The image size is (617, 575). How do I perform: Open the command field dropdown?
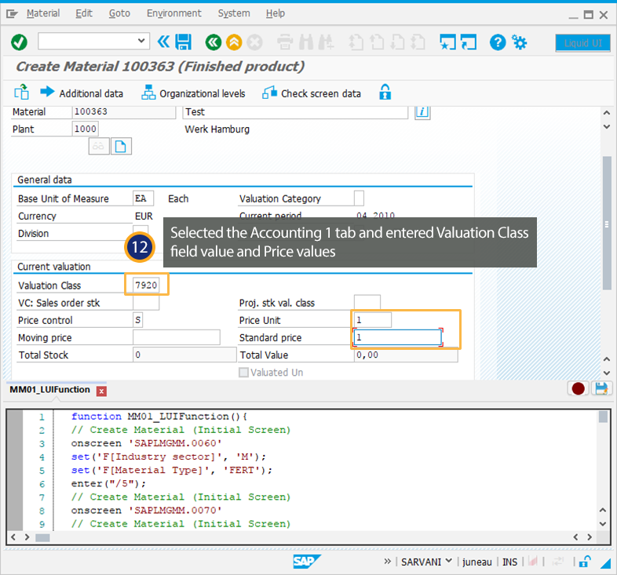pyautogui.click(x=141, y=41)
